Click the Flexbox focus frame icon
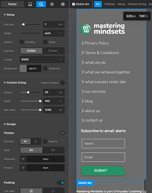Viewport: 152px width, 193px height. 62,133
